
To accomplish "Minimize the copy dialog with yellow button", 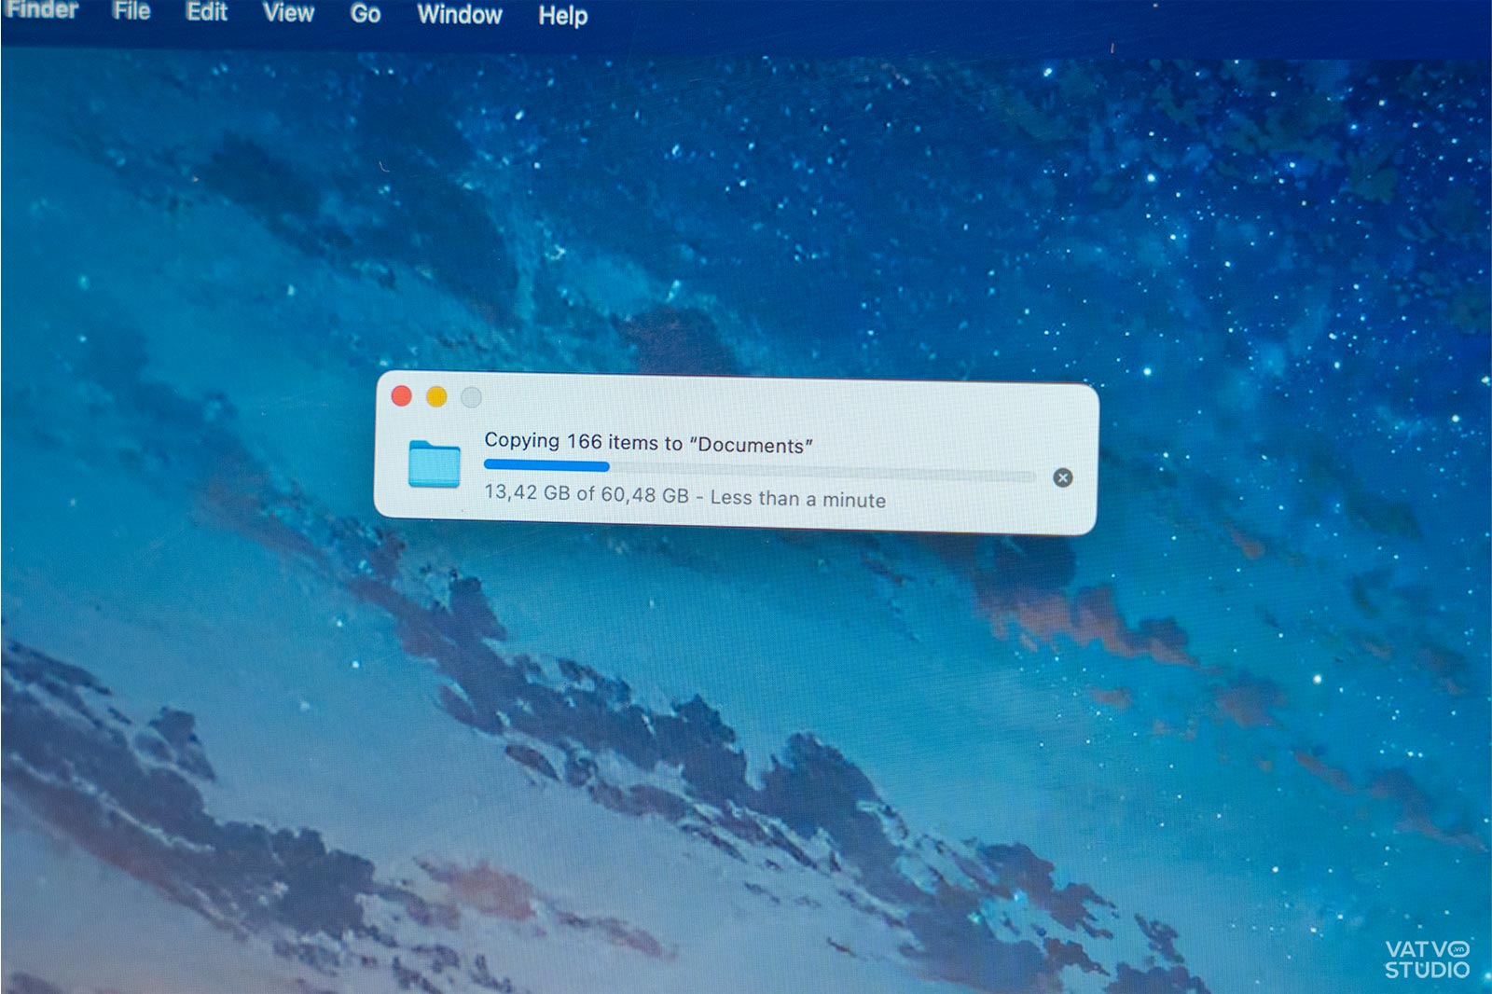I will (436, 397).
